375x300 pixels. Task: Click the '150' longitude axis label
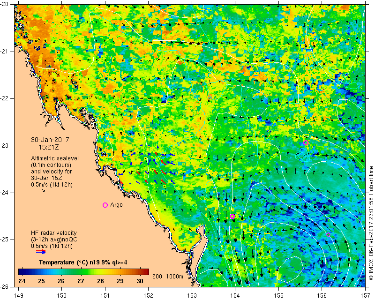click(x=62, y=296)
